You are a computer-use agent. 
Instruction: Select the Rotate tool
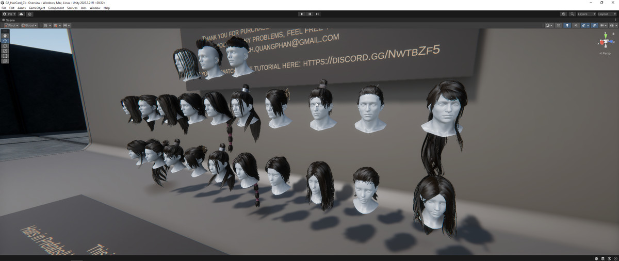pos(5,45)
